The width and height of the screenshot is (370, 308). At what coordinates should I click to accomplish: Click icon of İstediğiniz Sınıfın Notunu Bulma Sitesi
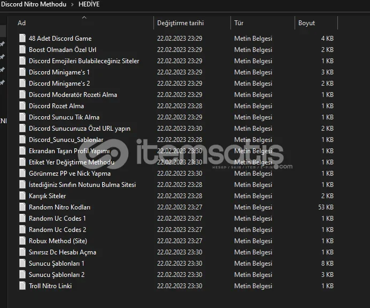pos(22,185)
